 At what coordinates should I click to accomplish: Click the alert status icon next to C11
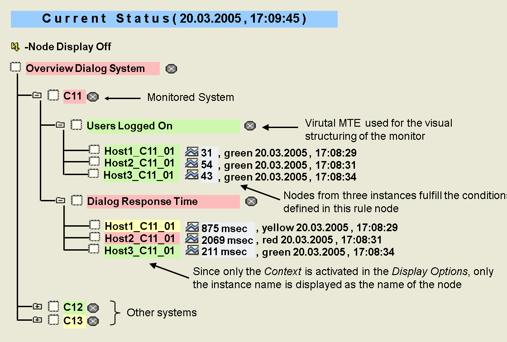click(92, 96)
